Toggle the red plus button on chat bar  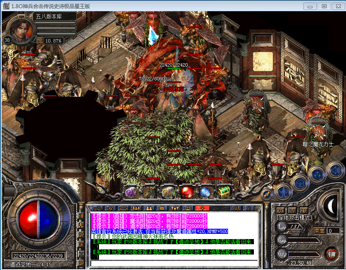202,208
